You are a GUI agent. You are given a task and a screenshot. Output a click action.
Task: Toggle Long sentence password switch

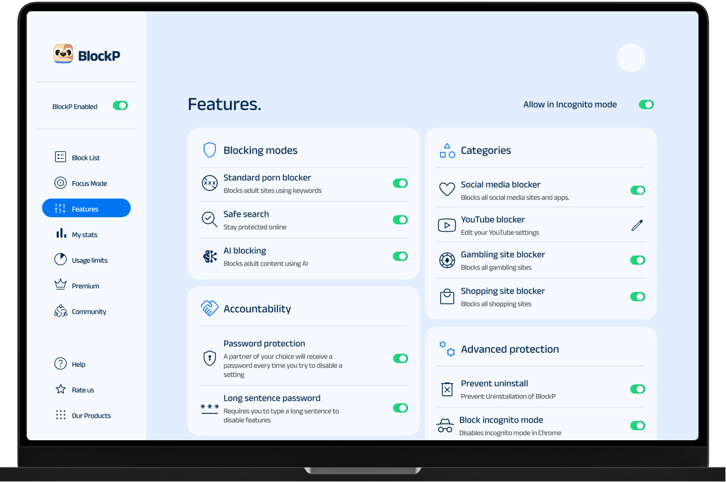coord(400,408)
